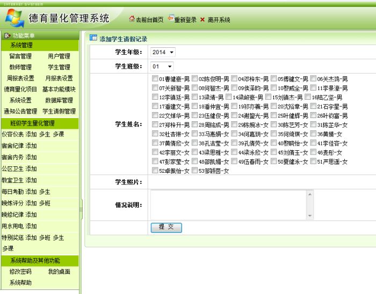Viewport: 376px width, 294px height.
Task: Check the box for 01曹健豪-男
Action: (x=155, y=79)
